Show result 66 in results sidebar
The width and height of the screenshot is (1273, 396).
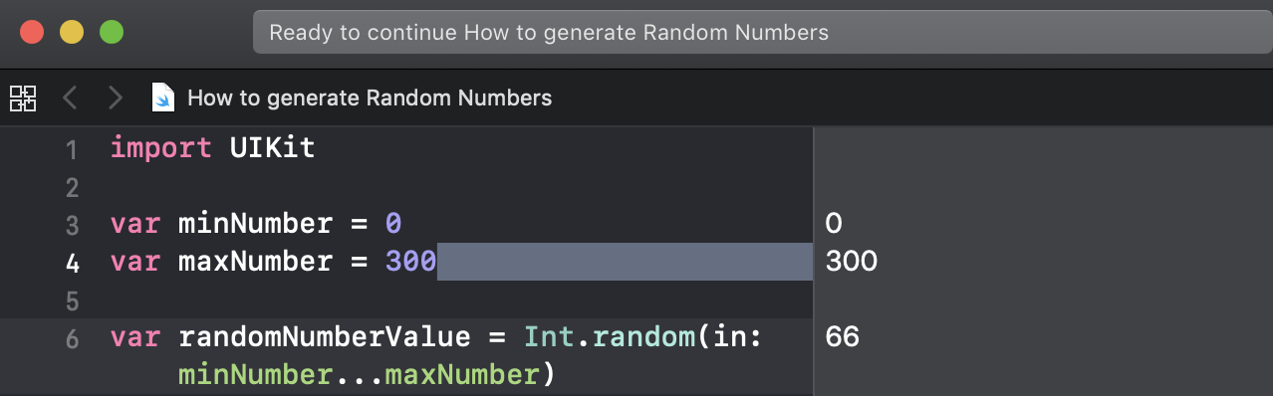click(x=843, y=337)
